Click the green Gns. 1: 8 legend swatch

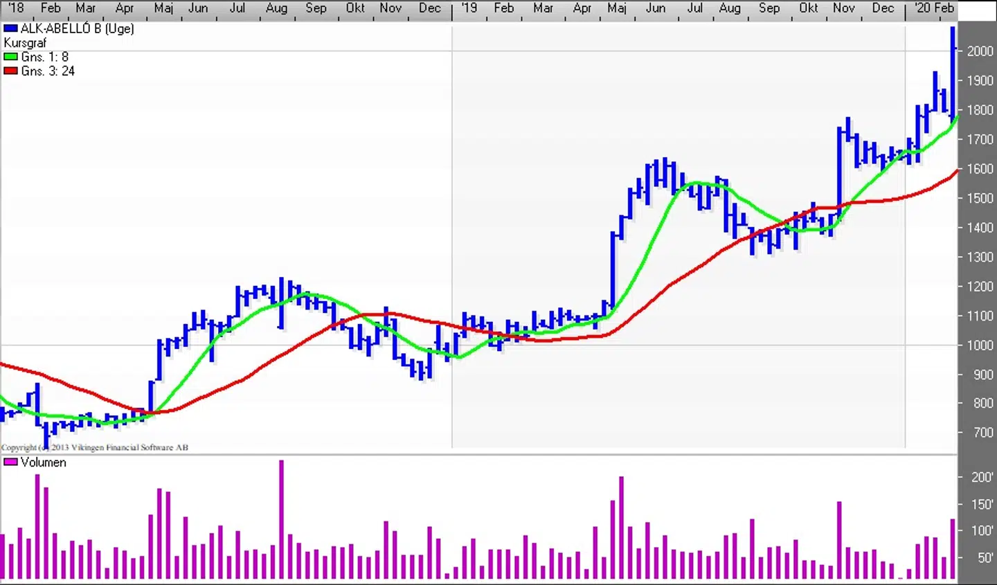pos(10,57)
